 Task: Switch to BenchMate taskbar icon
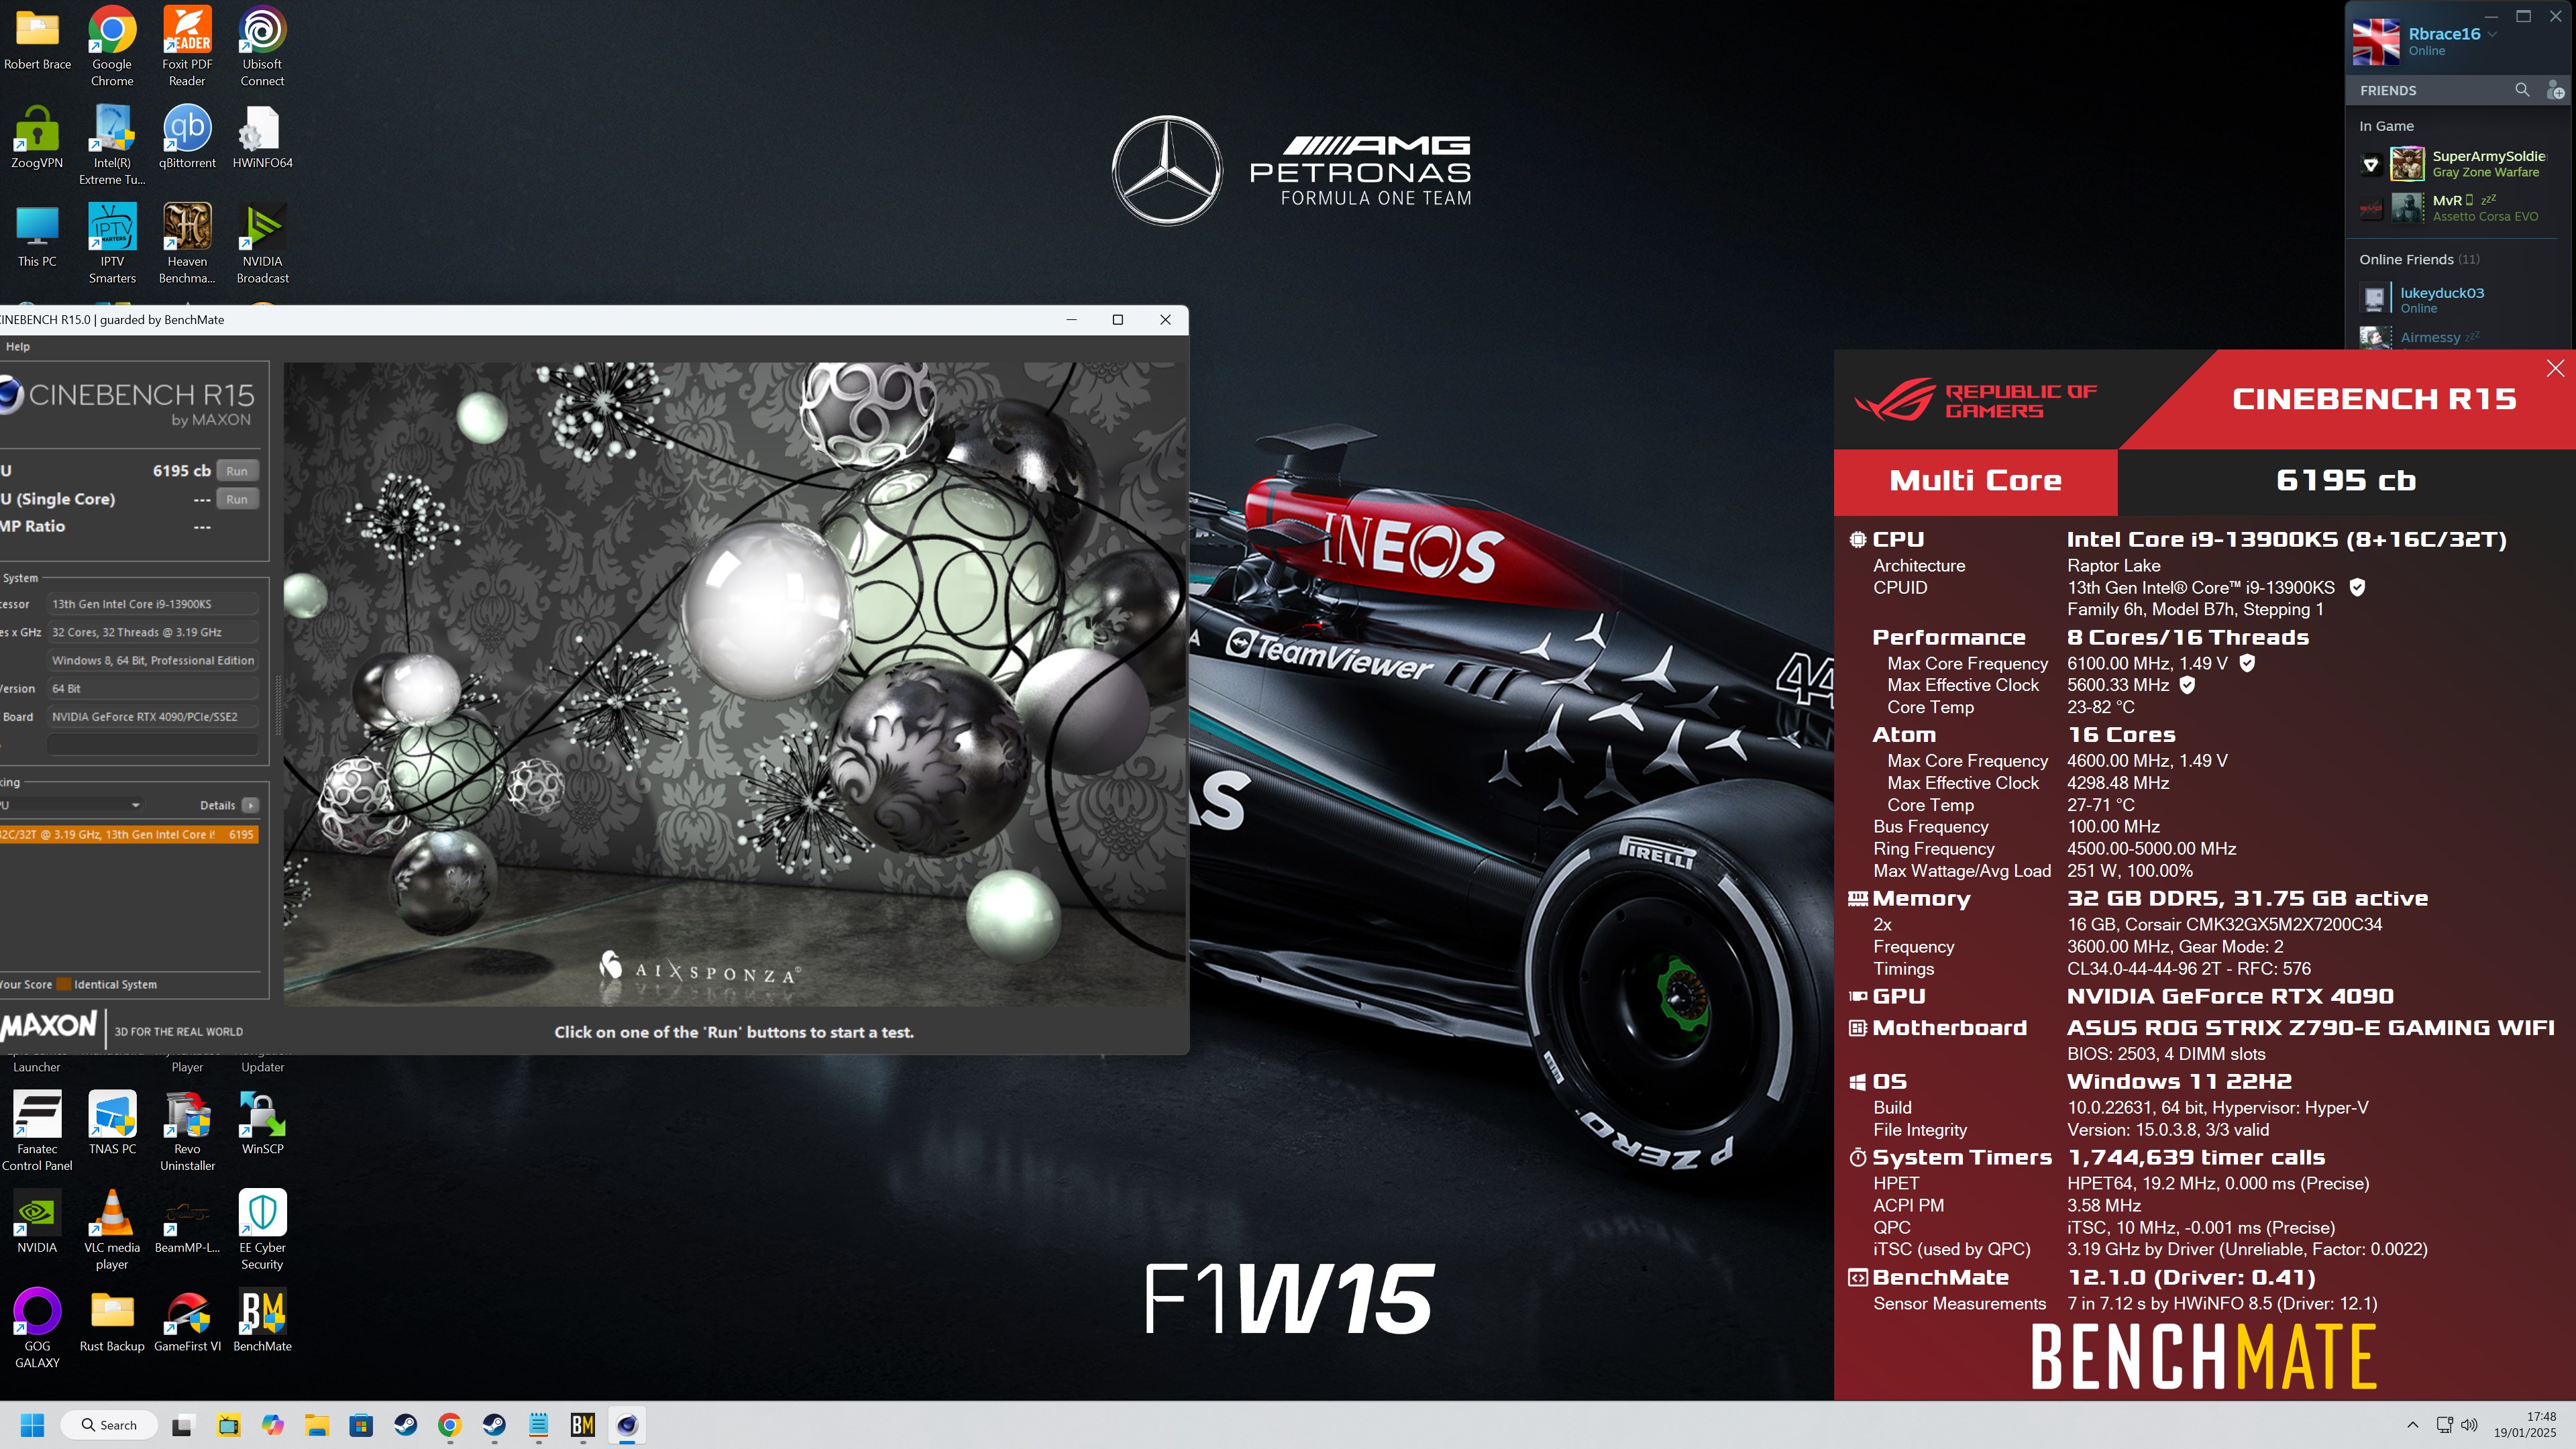click(x=583, y=1425)
